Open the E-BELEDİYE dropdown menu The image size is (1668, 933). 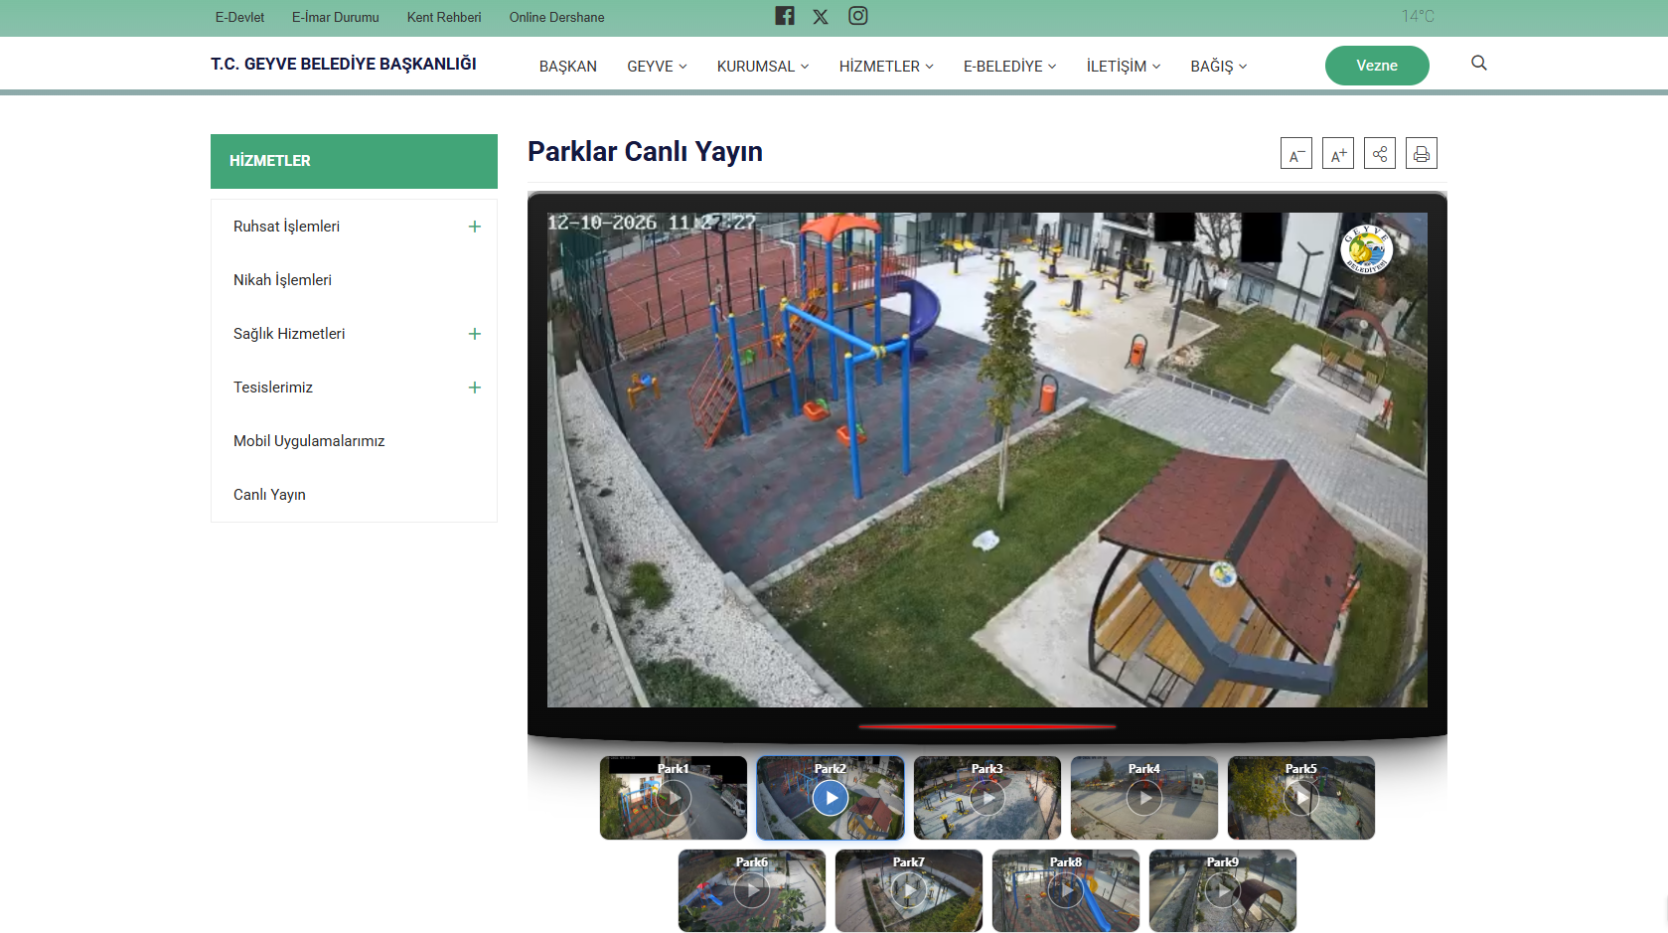pos(1009,67)
